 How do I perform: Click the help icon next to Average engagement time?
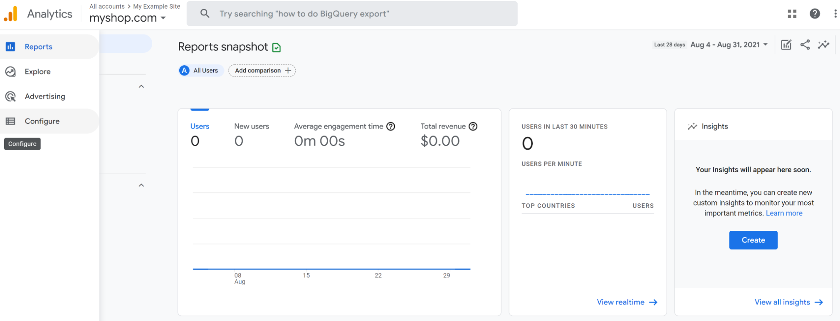coord(390,126)
